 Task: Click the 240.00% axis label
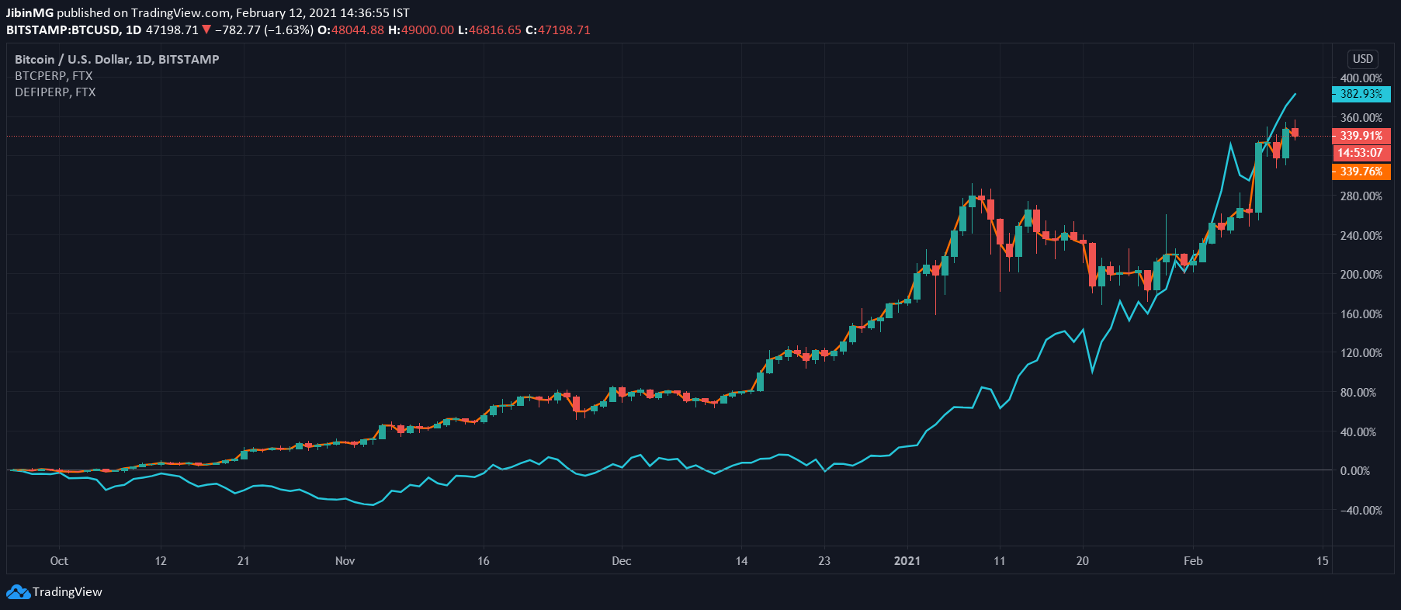[x=1361, y=236]
